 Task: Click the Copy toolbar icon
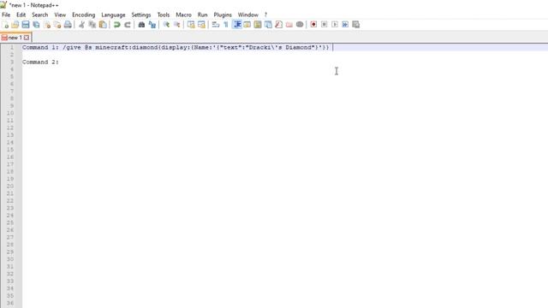point(92,25)
